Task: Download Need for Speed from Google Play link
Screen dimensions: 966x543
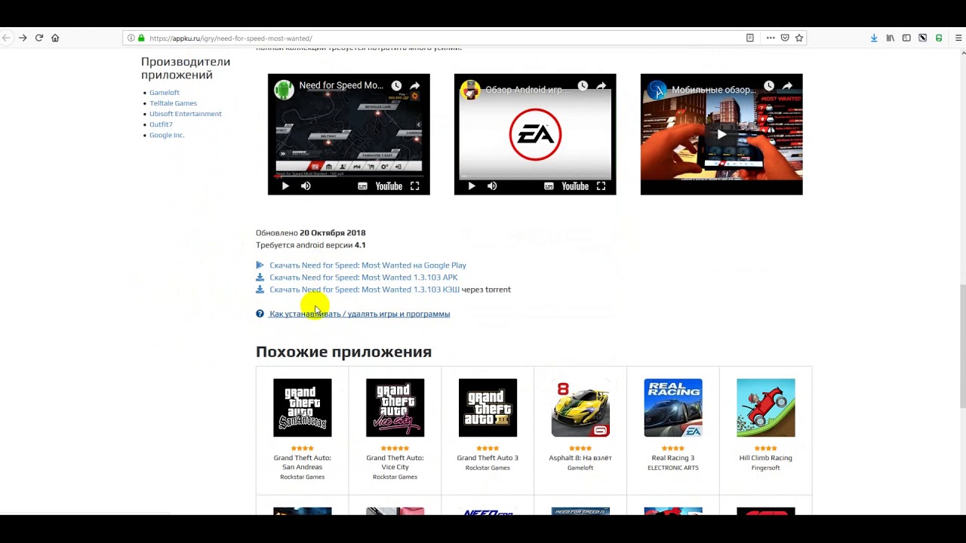Action: tap(368, 265)
